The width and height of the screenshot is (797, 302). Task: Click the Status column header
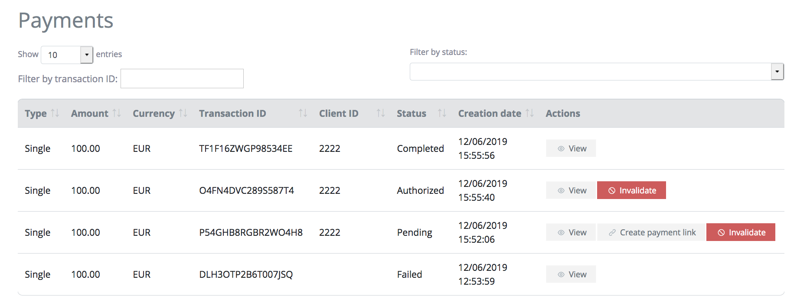[412, 113]
